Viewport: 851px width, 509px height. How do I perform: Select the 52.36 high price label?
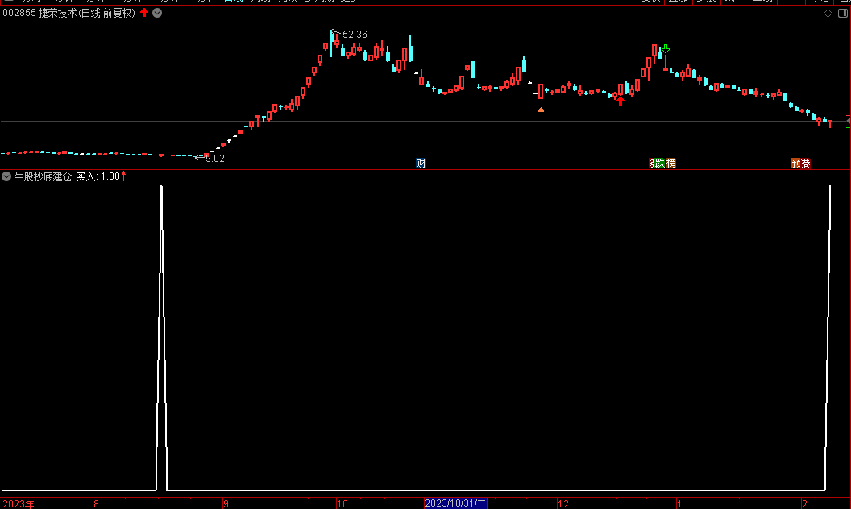355,35
